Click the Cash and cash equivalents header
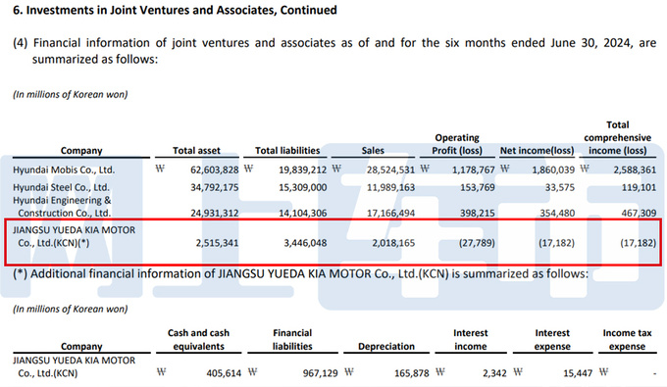 pyautogui.click(x=198, y=339)
